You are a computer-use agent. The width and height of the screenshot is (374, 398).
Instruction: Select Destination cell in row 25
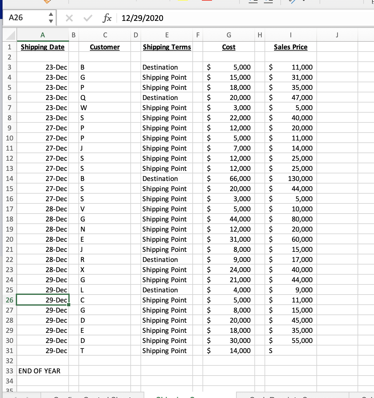click(x=167, y=290)
